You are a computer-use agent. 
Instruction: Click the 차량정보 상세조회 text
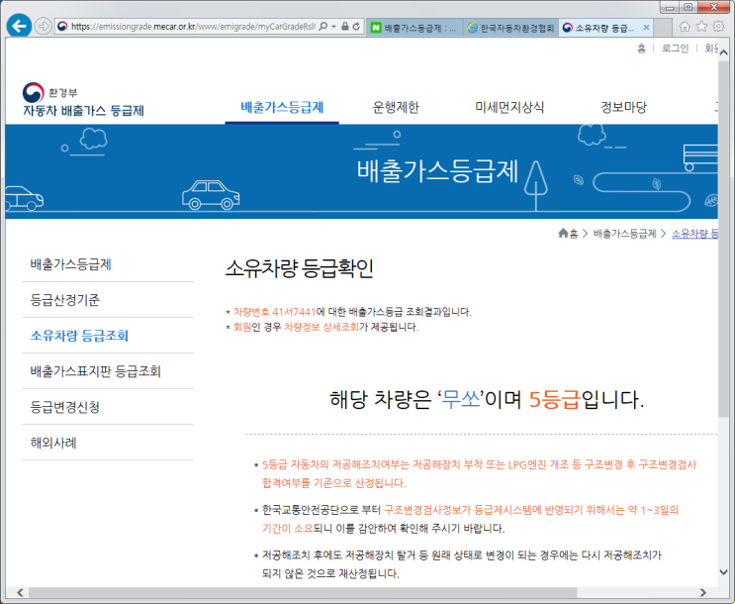pyautogui.click(x=322, y=327)
